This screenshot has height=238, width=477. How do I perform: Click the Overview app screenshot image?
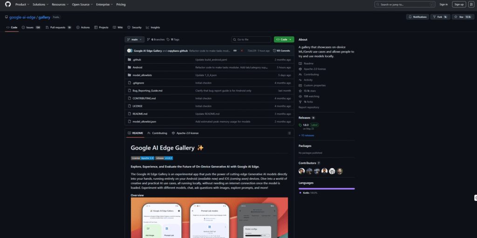209,218
